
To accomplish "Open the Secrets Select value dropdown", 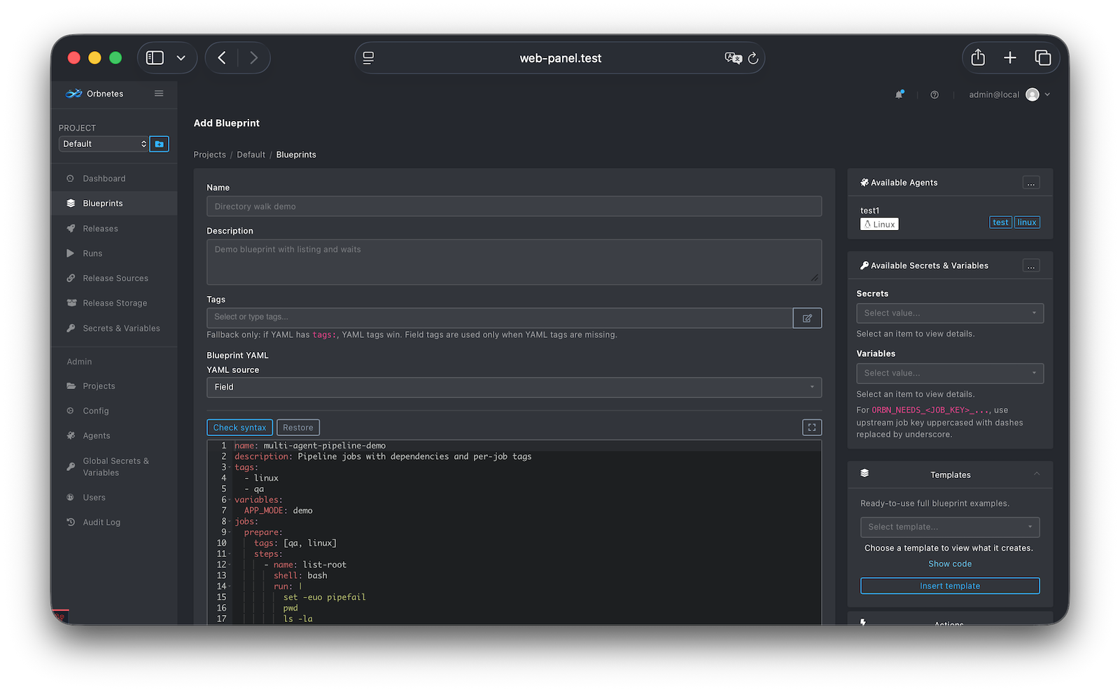I will pos(949,313).
